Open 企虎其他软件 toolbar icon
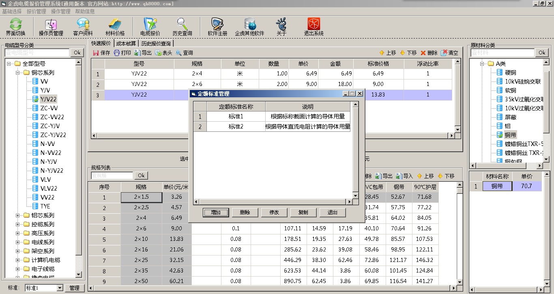The image size is (554, 294). (x=249, y=27)
